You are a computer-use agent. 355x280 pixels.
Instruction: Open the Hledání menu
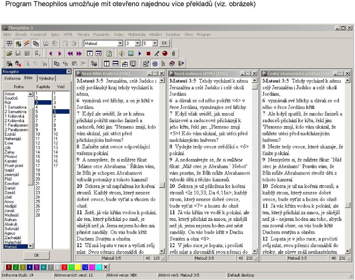click(x=156, y=34)
